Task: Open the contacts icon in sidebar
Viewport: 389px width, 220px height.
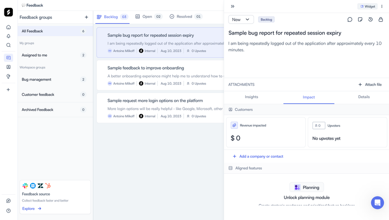Action: pyautogui.click(x=8, y=67)
